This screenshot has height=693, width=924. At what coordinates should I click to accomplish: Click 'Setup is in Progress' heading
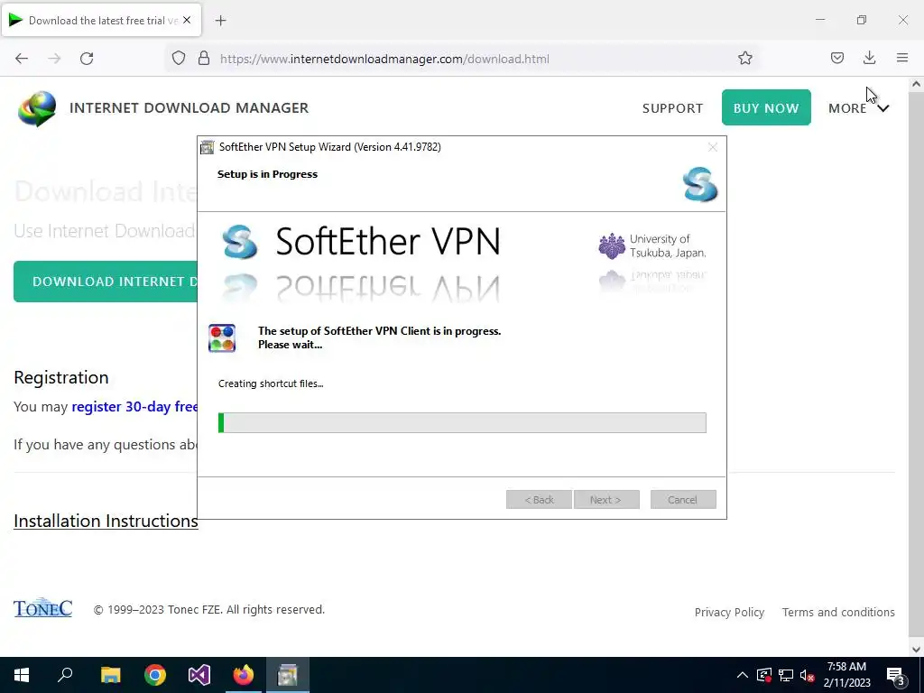pyautogui.click(x=267, y=174)
